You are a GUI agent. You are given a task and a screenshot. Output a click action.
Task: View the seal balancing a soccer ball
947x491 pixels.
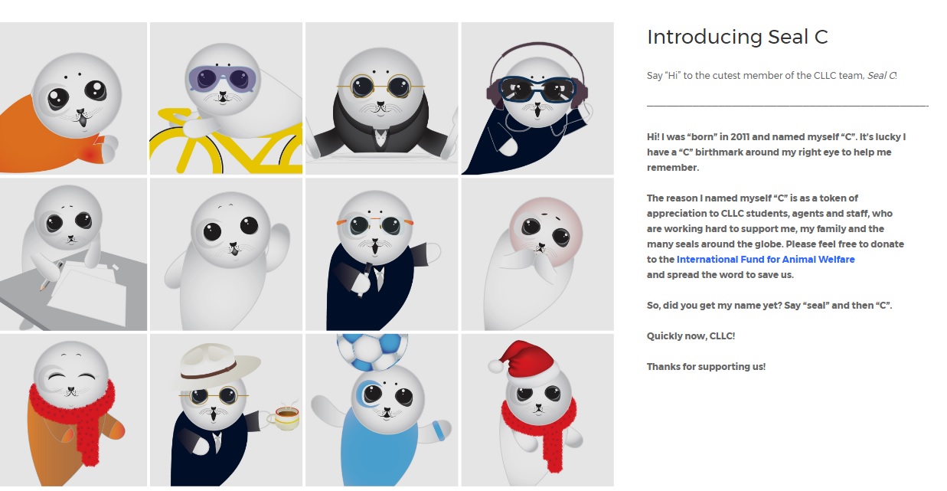point(381,410)
